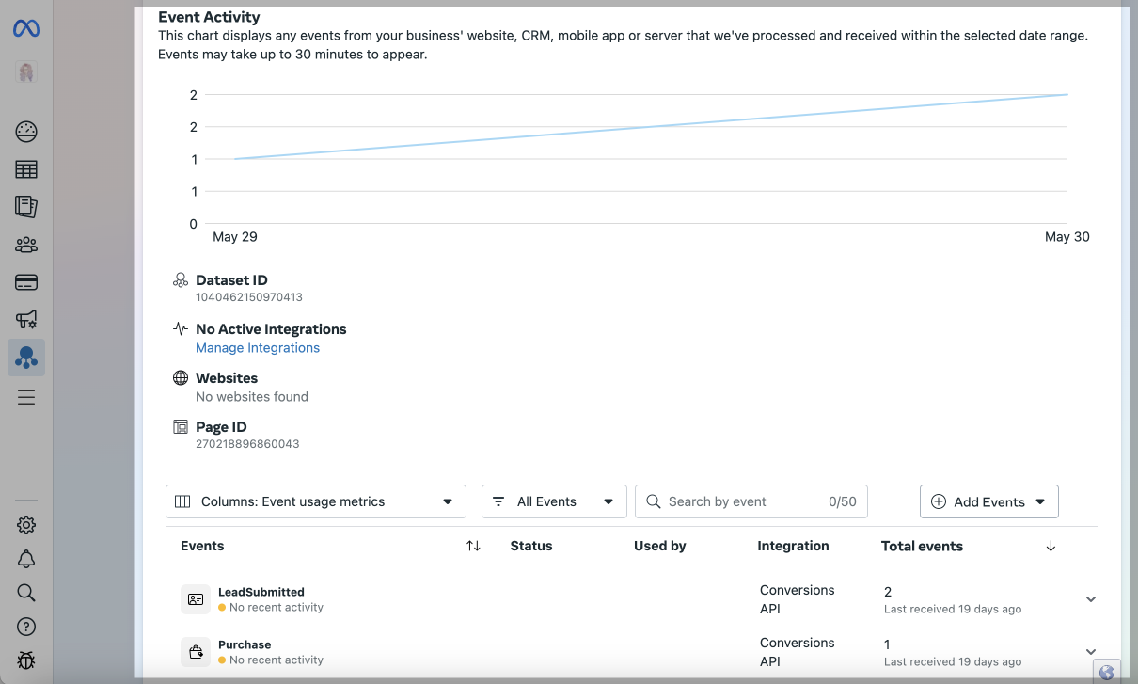
Task: Open Settings gear icon in sidebar
Action: [x=26, y=525]
